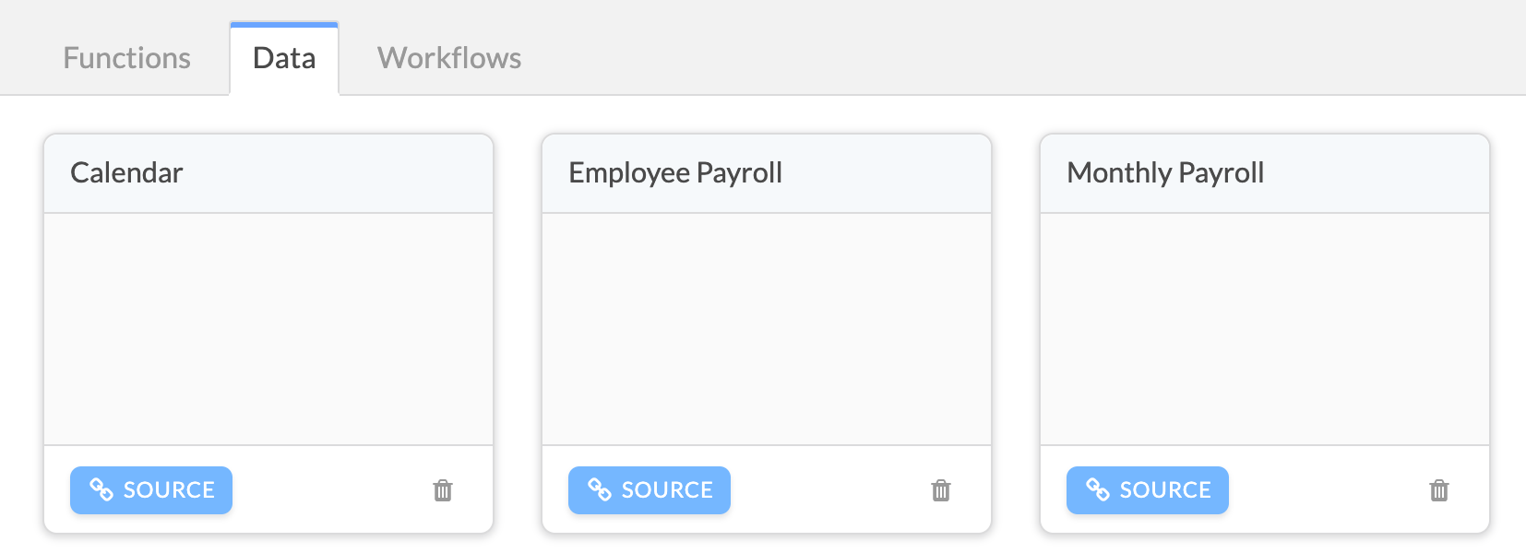The width and height of the screenshot is (1526, 553).
Task: Open Source for Monthly Payroll
Action: click(x=1148, y=490)
